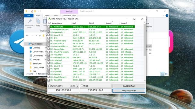Enable the Turbo Resolve checkbox
195x109 pixels.
[x=49, y=86]
